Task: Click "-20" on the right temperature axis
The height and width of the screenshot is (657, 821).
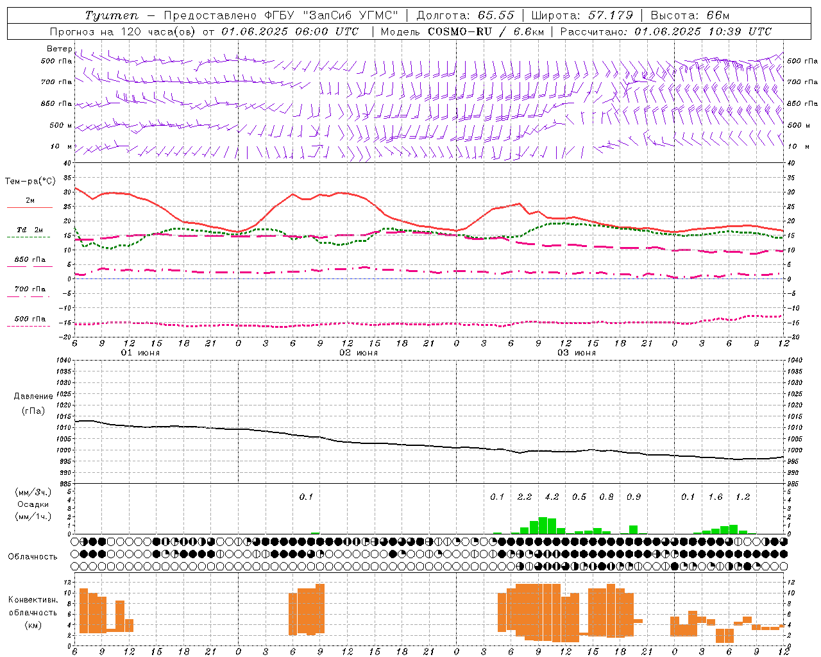Action: click(x=794, y=337)
